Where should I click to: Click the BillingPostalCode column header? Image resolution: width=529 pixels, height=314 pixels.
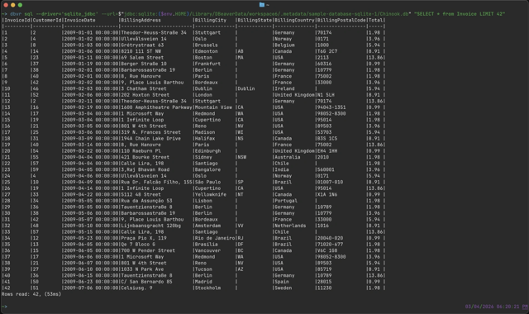pyautogui.click(x=341, y=20)
